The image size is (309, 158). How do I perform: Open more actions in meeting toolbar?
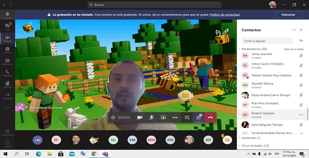pyautogui.click(x=175, y=118)
